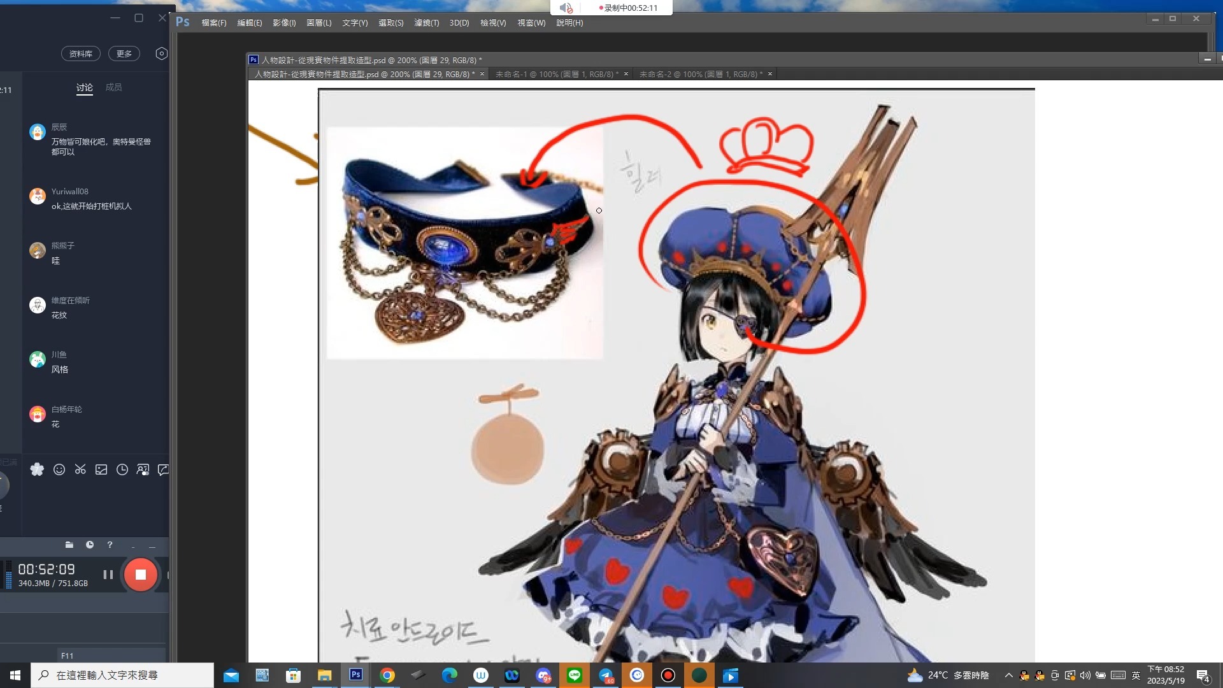The width and height of the screenshot is (1223, 688).
Task: Close the 未命名-2 document tab
Action: pyautogui.click(x=769, y=74)
